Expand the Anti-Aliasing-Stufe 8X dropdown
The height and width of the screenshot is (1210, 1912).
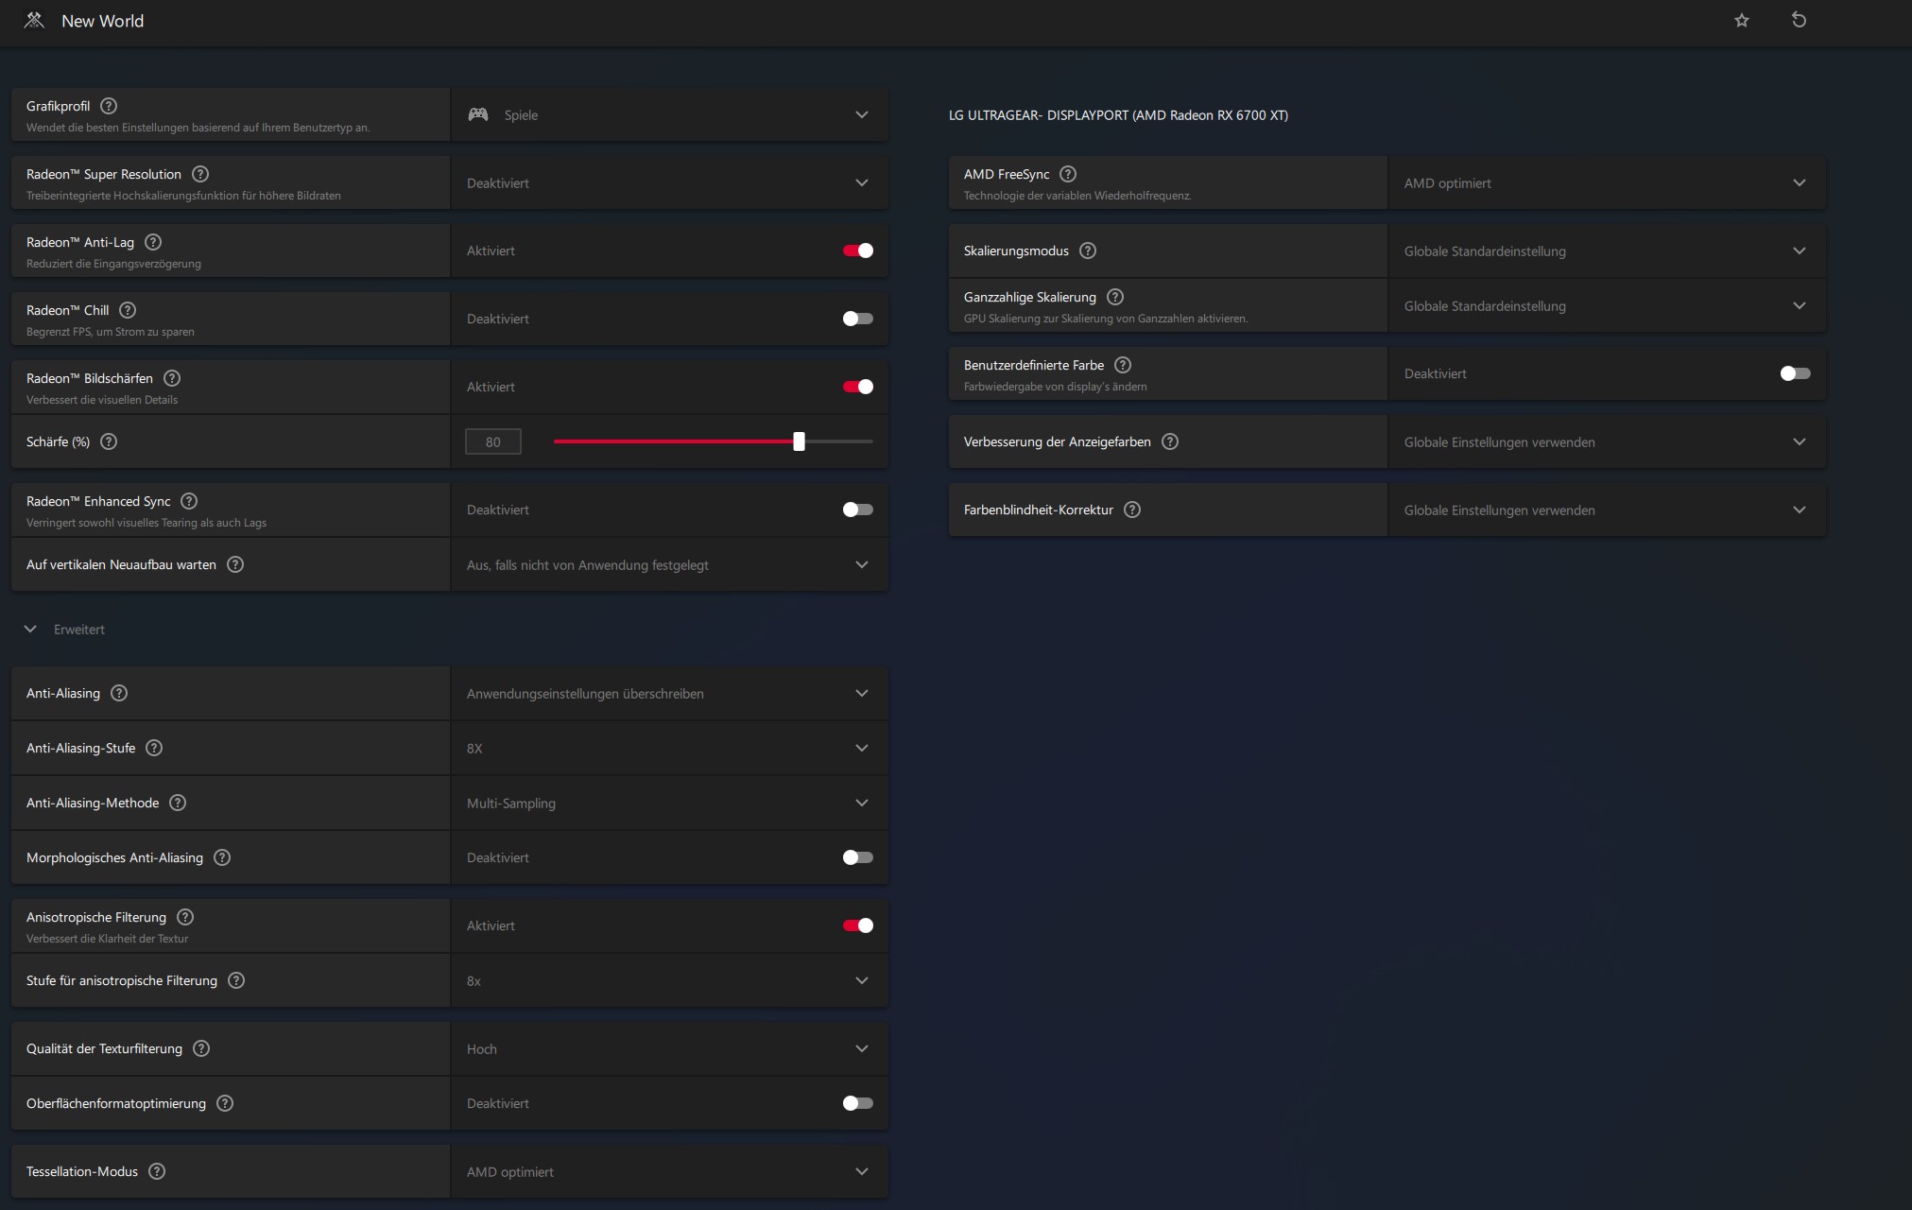tap(669, 748)
